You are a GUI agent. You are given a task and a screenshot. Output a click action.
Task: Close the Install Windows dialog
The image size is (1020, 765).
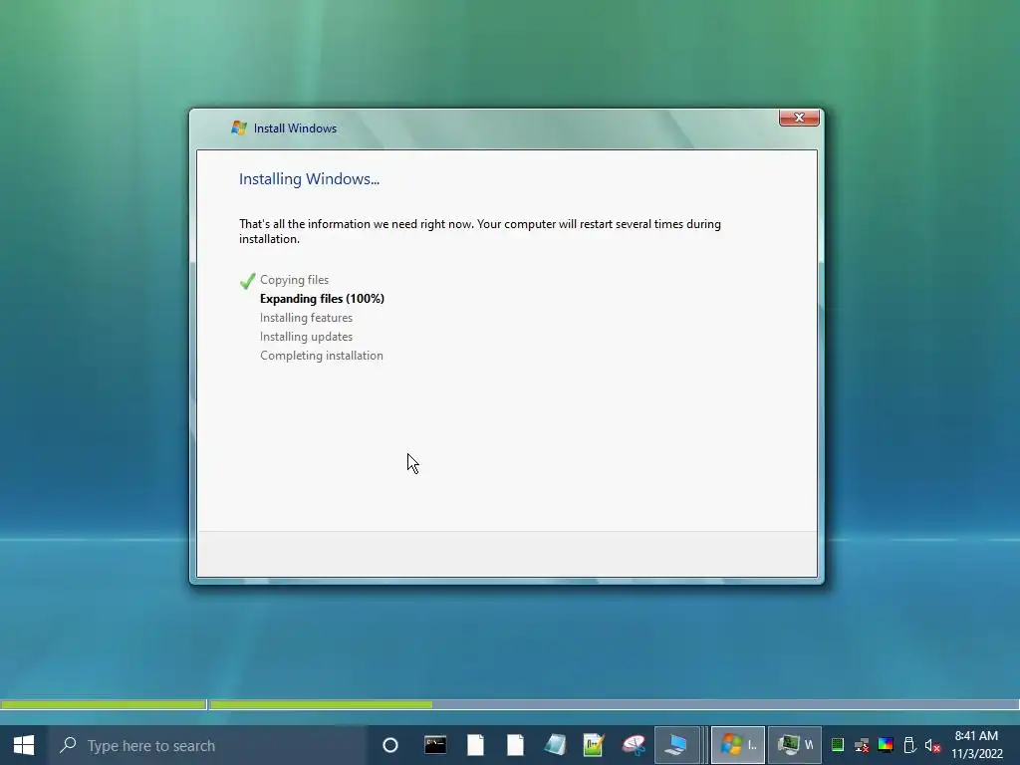click(x=799, y=118)
